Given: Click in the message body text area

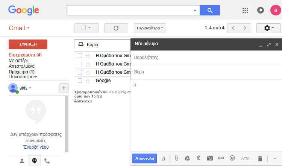Looking at the screenshot, I should (206, 115).
